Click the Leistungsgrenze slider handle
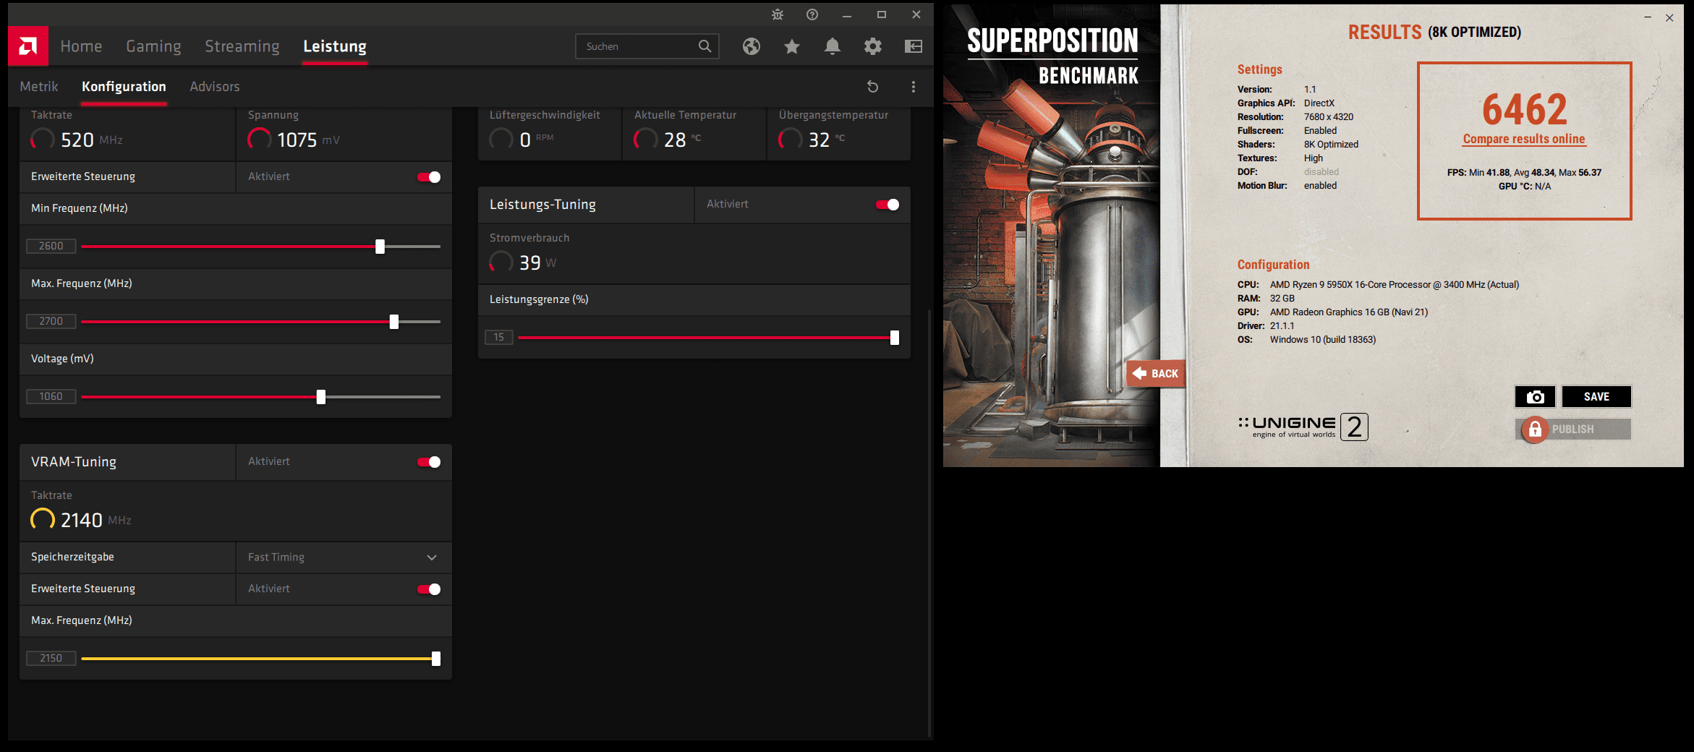 (x=895, y=338)
